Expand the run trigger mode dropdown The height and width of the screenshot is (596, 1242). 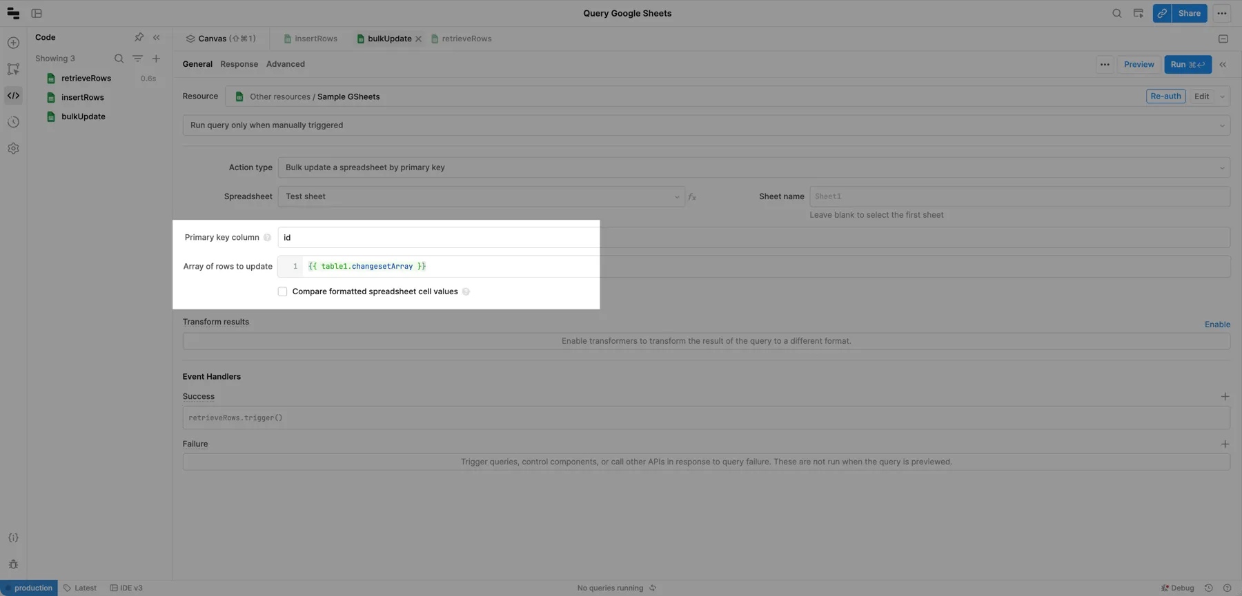click(x=706, y=125)
